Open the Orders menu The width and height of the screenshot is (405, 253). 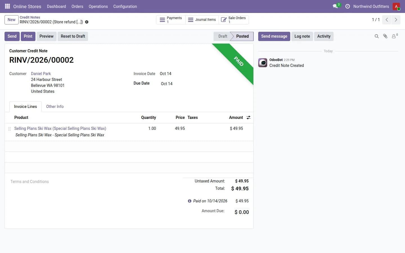tap(77, 6)
